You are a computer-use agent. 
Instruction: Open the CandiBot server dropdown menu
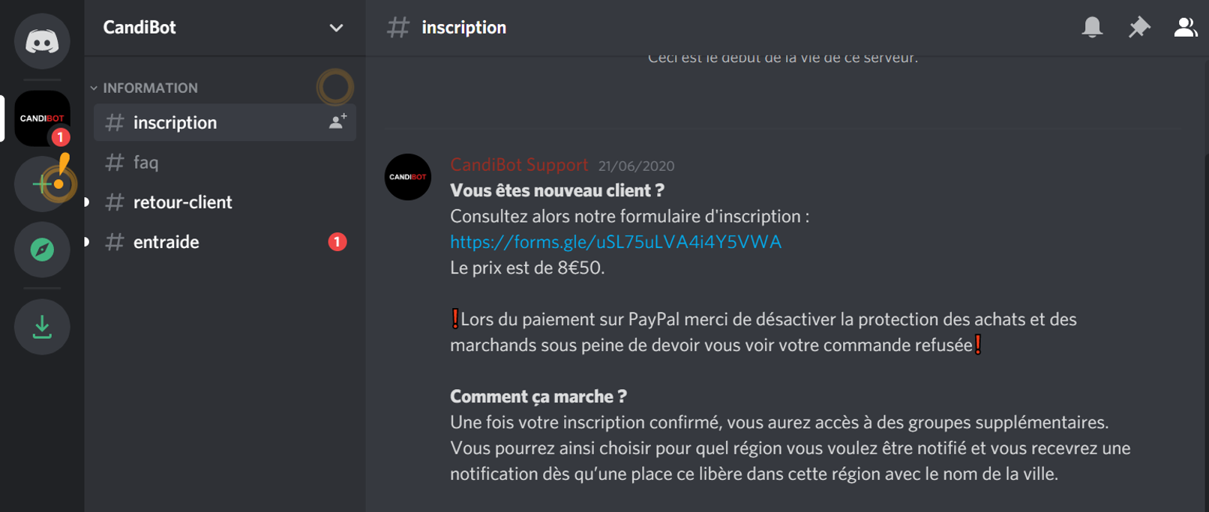[x=225, y=28]
